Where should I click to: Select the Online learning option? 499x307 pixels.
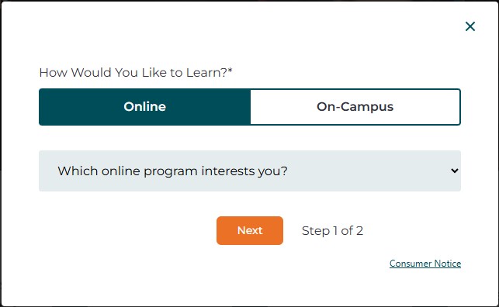[x=145, y=107]
